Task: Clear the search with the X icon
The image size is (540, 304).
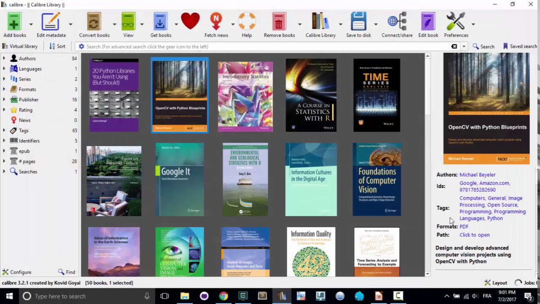Action: (454, 46)
